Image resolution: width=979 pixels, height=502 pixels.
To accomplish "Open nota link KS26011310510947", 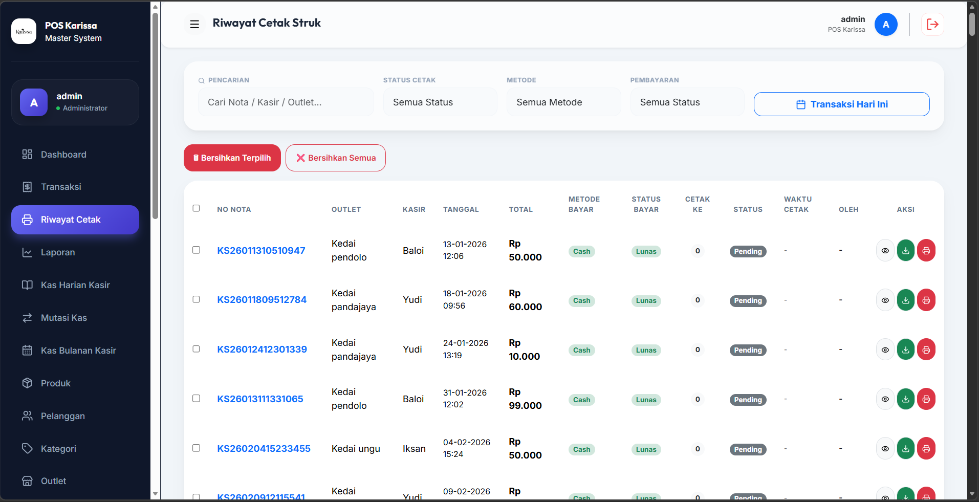I will tap(261, 250).
